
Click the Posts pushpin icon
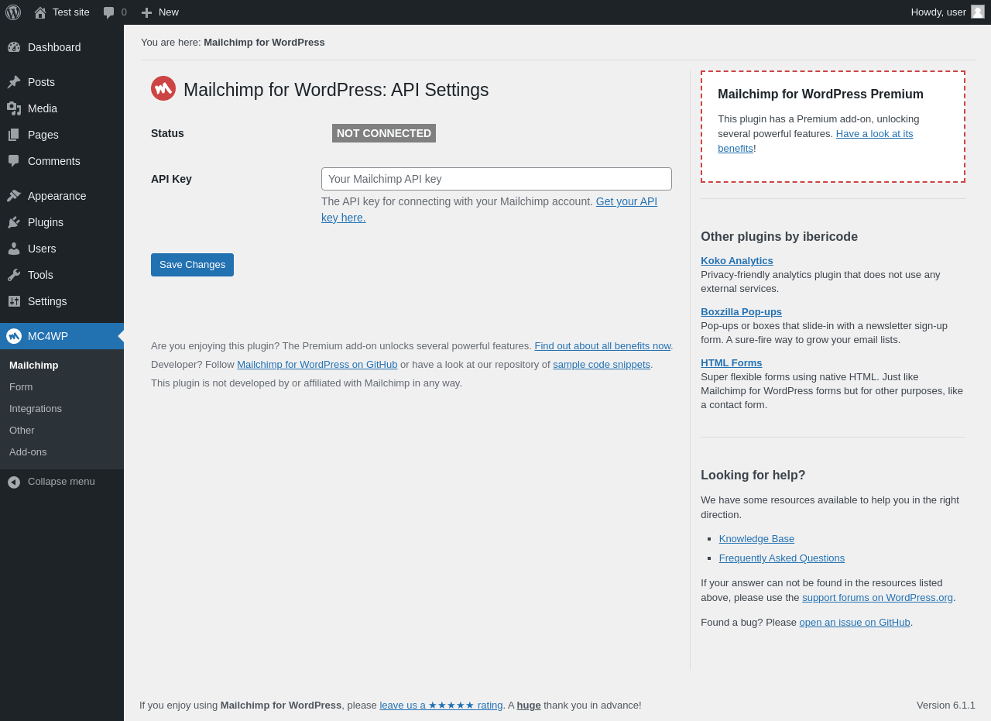coord(14,82)
